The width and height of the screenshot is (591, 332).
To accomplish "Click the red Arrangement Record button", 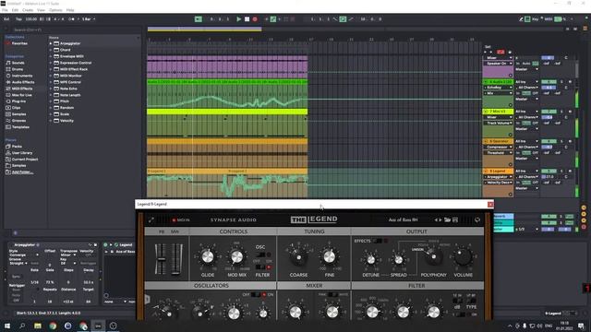I will (x=255, y=18).
